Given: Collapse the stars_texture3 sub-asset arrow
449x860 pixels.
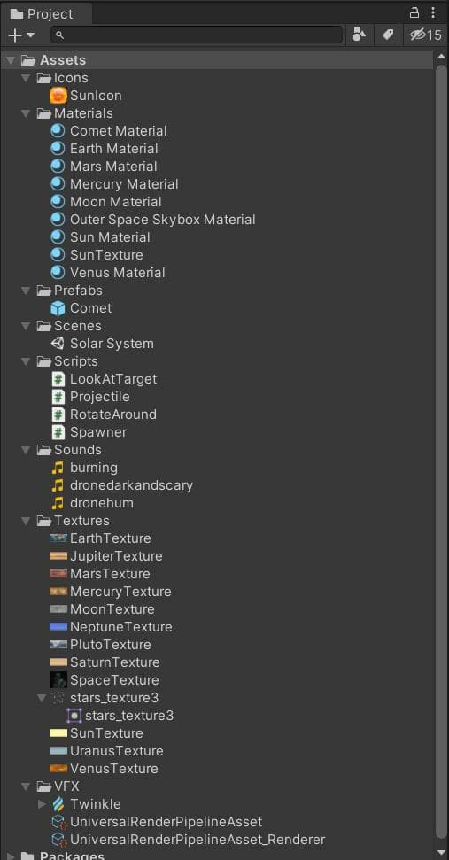Looking at the screenshot, I should (x=42, y=698).
